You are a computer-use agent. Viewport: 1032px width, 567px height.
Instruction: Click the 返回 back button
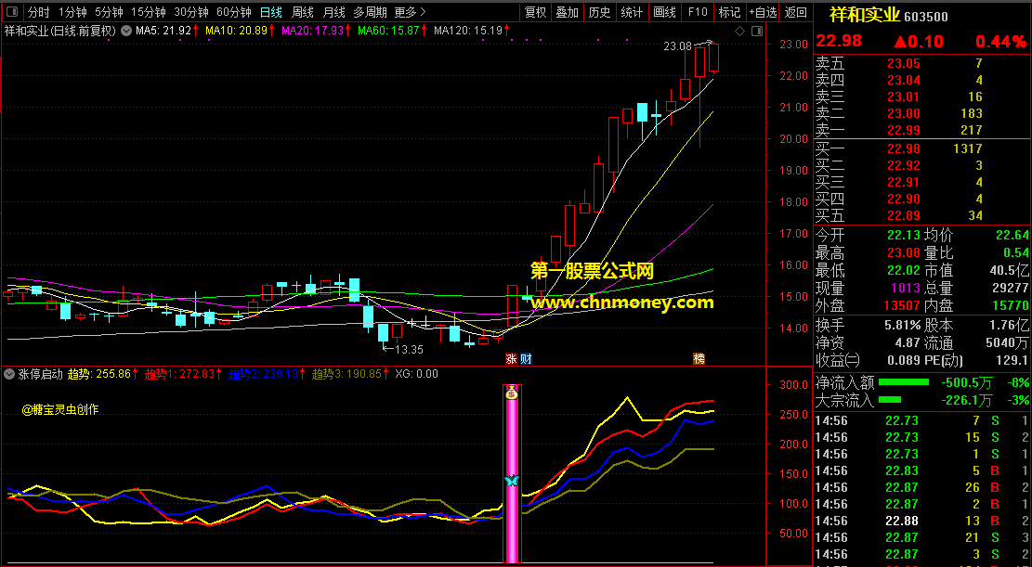pyautogui.click(x=795, y=12)
